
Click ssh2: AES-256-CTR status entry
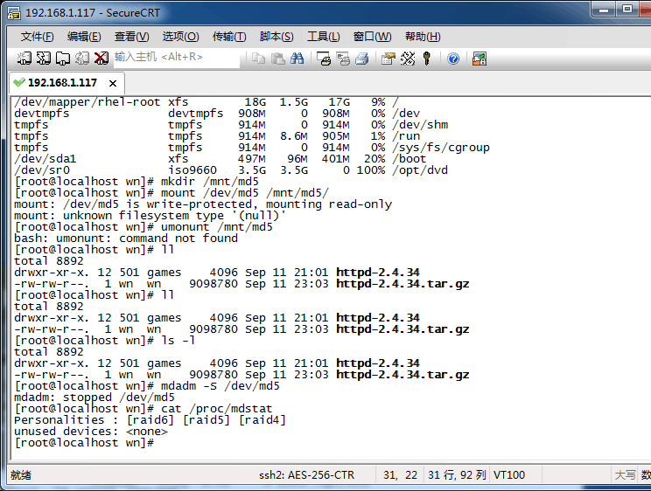(x=307, y=474)
